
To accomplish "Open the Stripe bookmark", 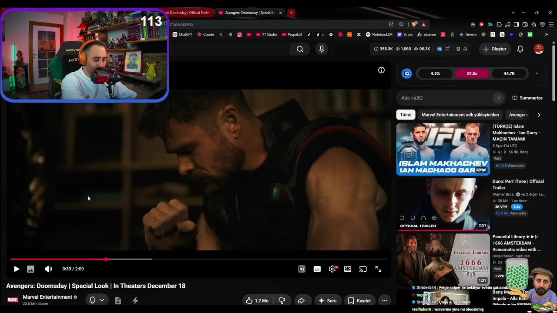I will [404, 34].
